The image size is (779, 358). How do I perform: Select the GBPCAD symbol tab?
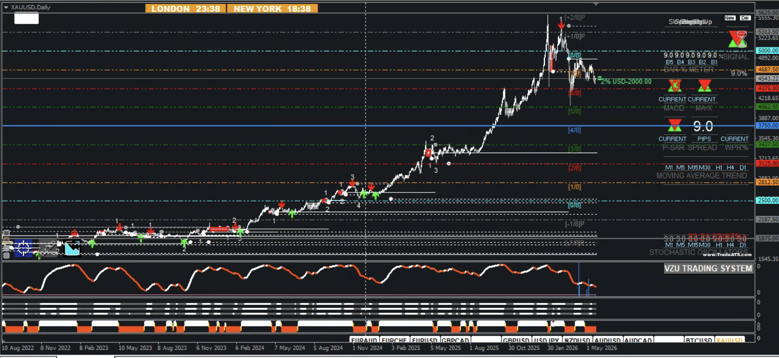point(455,340)
